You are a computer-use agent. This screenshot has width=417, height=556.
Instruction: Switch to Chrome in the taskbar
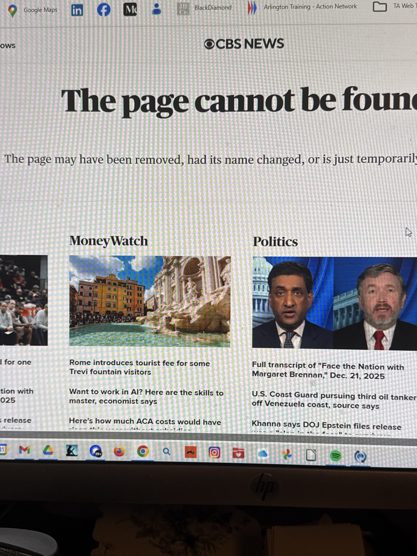143,451
